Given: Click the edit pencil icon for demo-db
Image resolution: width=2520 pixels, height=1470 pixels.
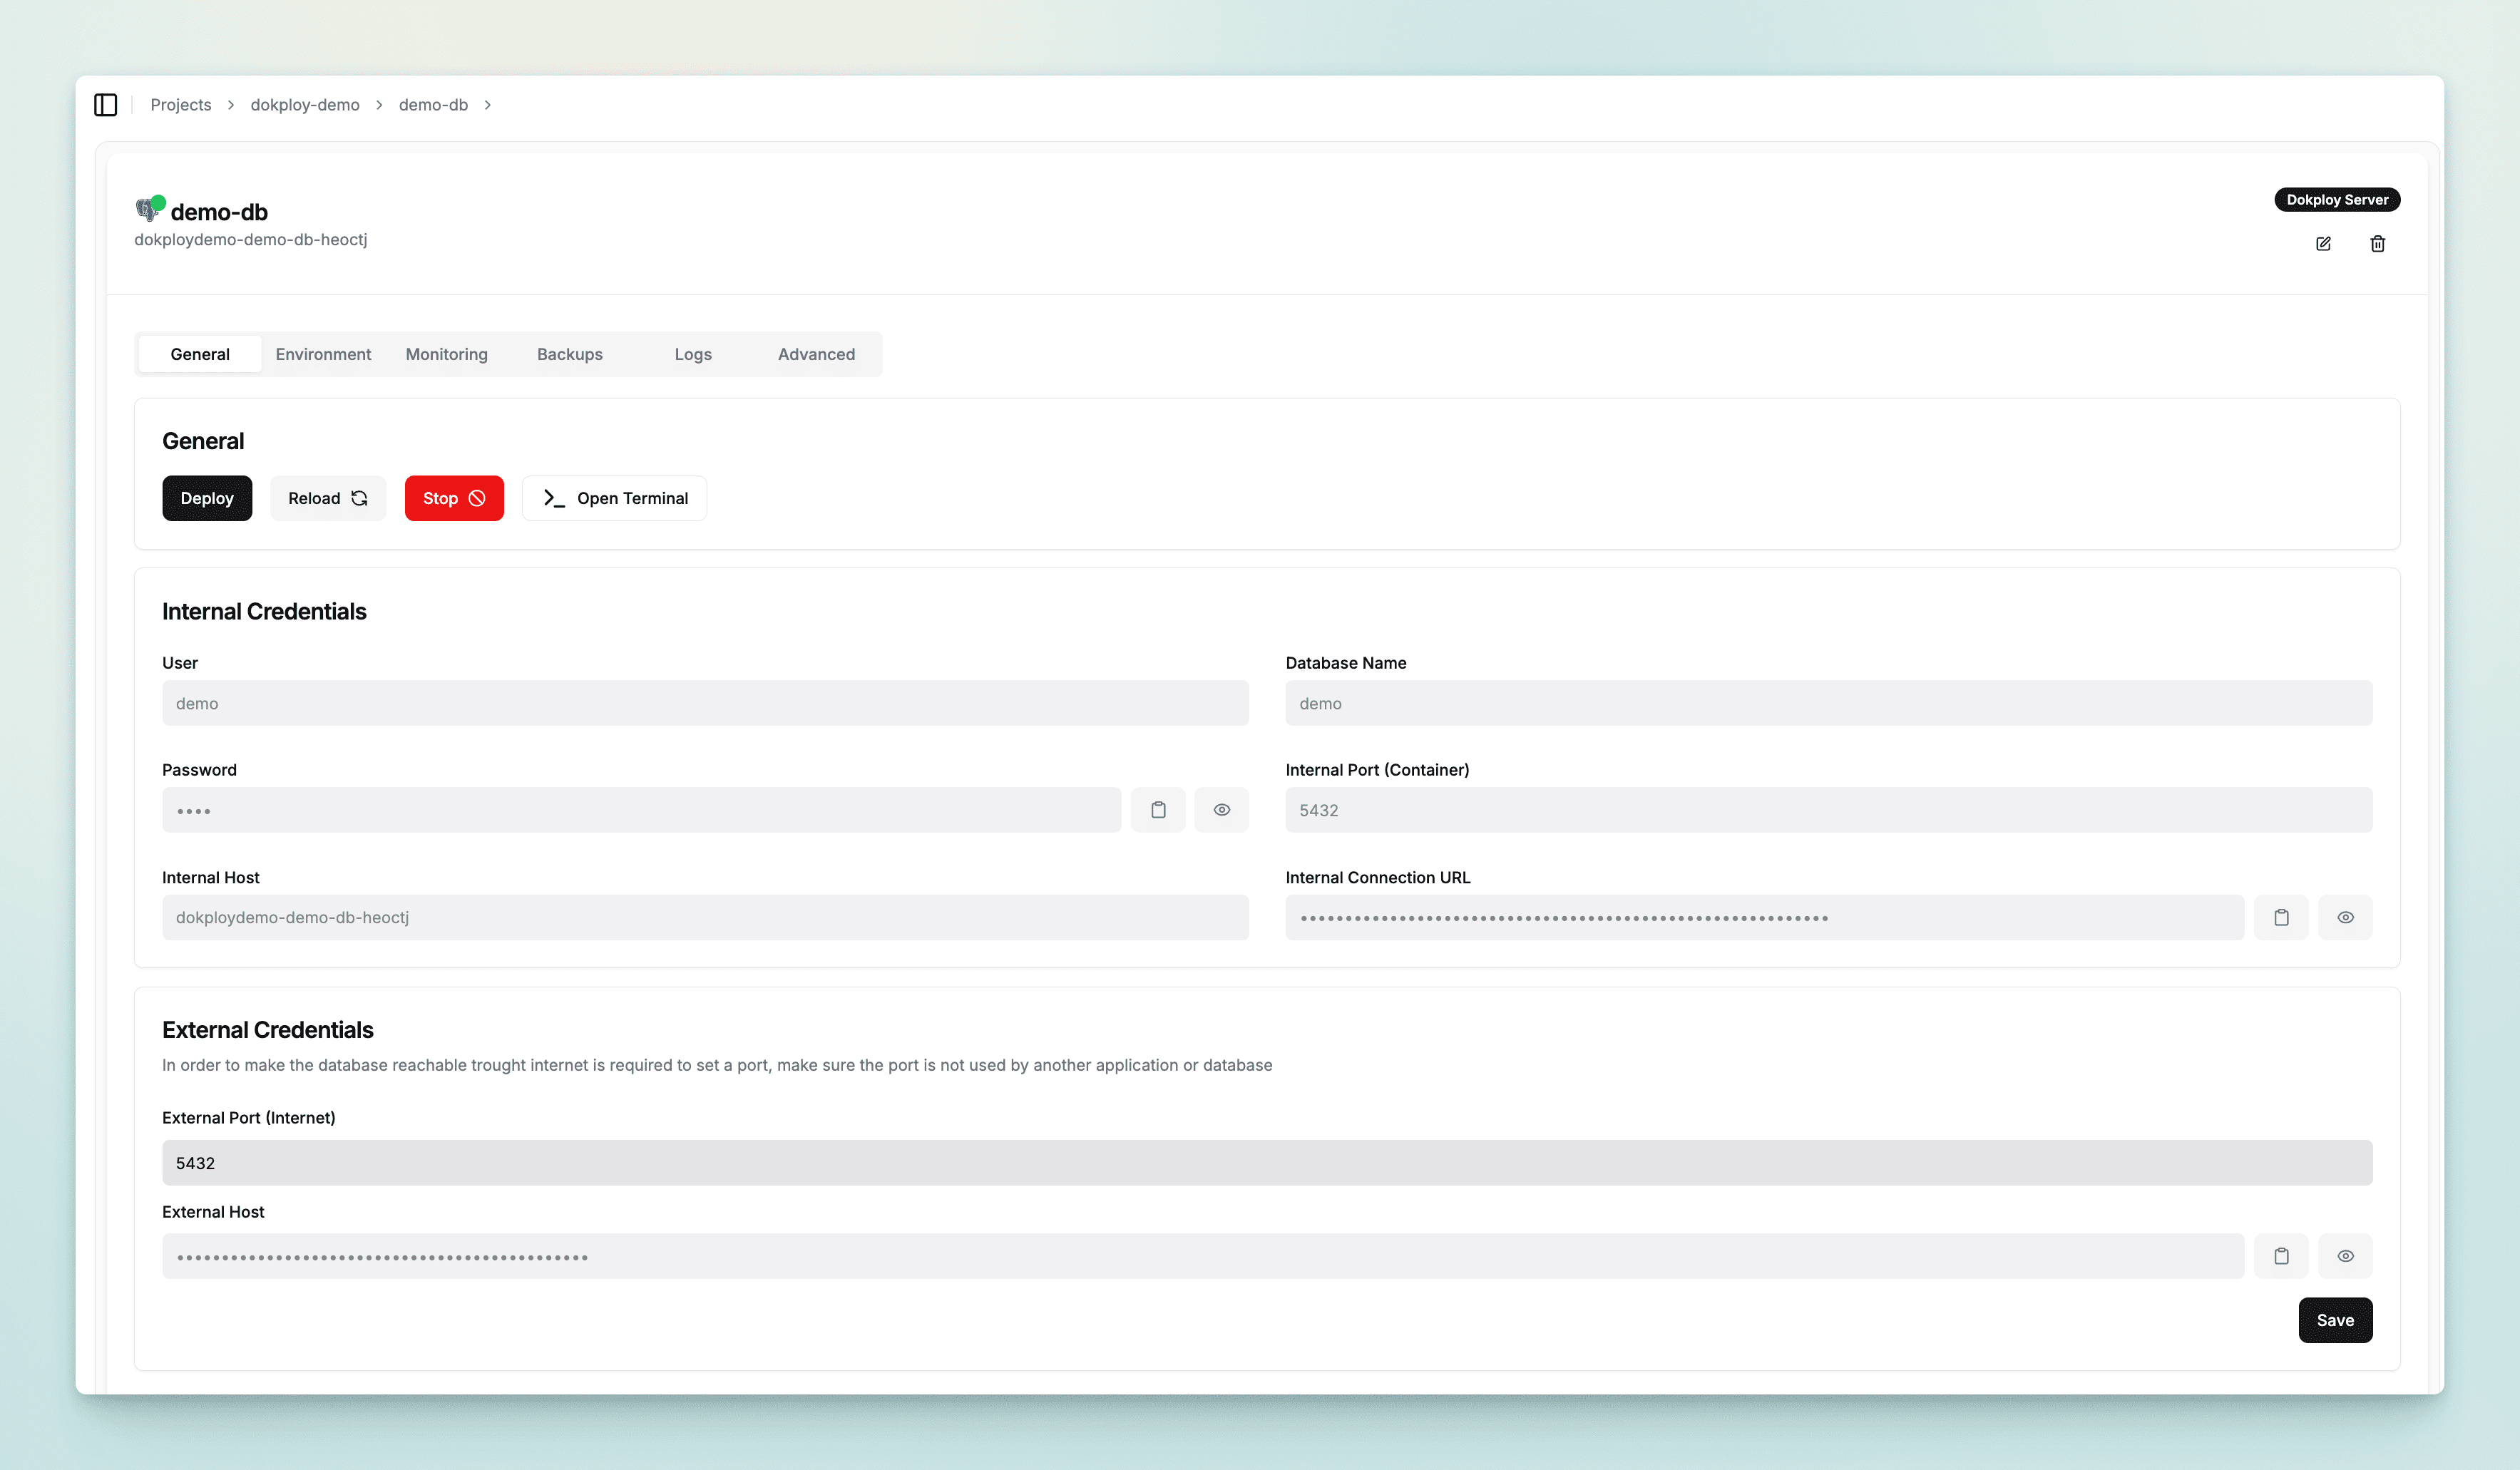Looking at the screenshot, I should 2323,244.
